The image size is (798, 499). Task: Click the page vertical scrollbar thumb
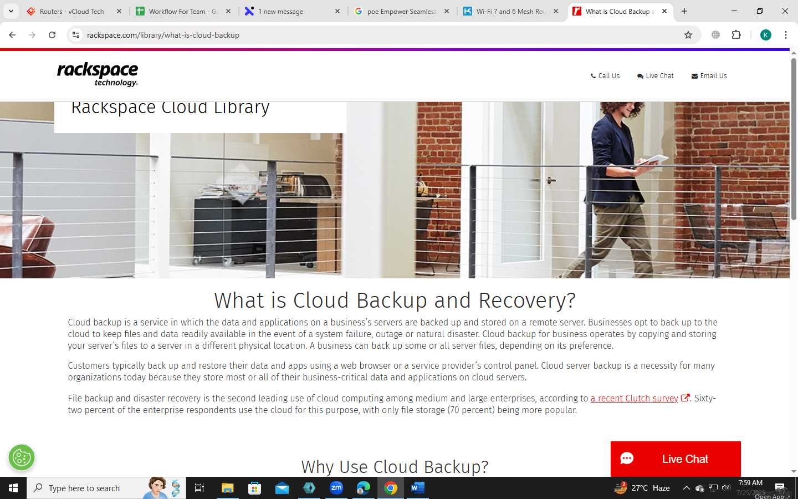tap(794, 139)
